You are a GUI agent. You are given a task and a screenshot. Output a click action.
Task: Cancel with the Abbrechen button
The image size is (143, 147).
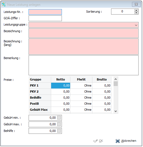[x=126, y=141]
